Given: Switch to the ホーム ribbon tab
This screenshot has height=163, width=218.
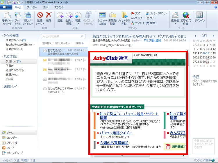Looking at the screenshot, I should pyautogui.click(x=18, y=8).
